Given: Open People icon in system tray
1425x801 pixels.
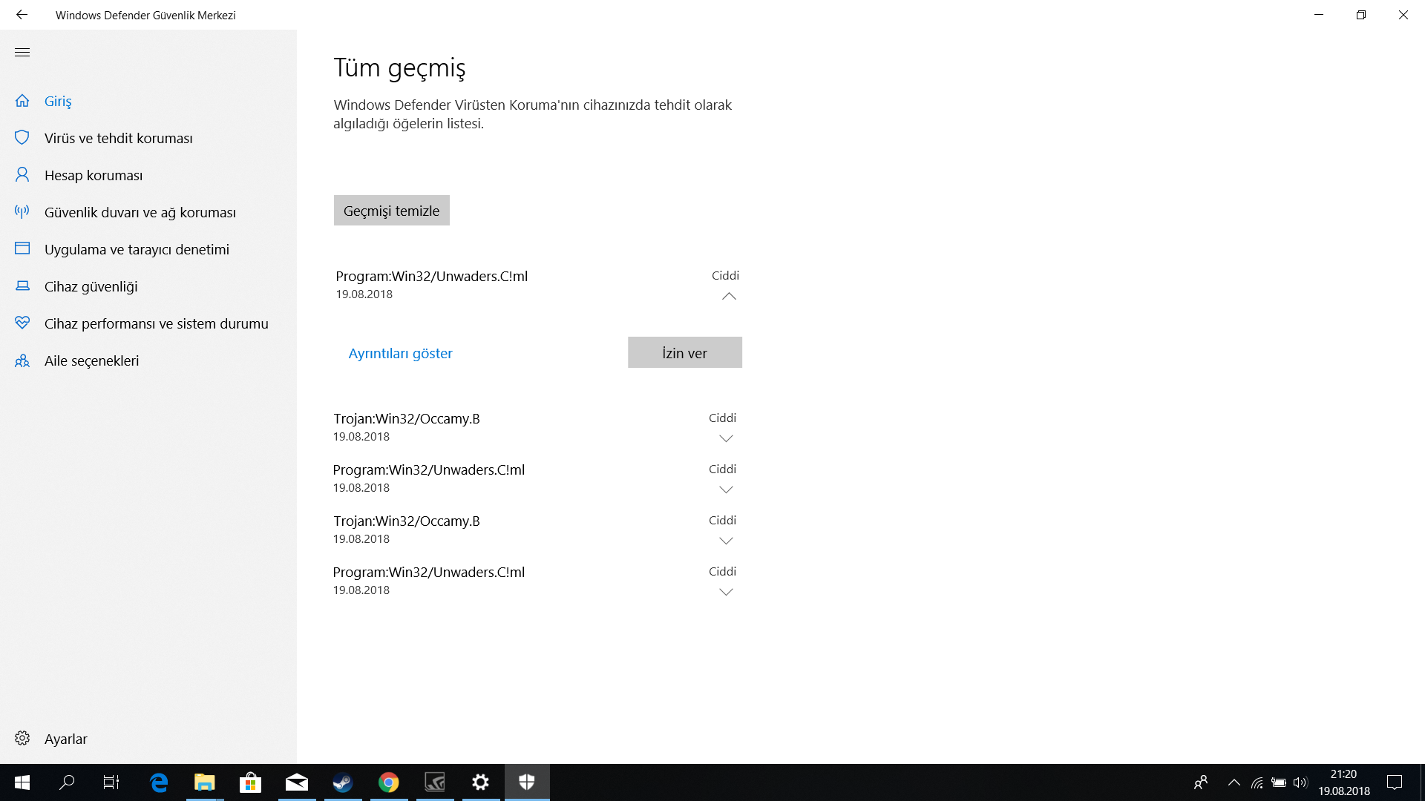Looking at the screenshot, I should (x=1201, y=782).
